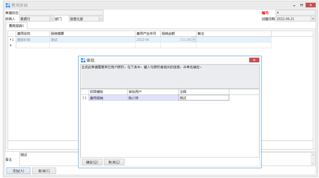
Task: Open the 报销金额 cell dropdown arrow
Action: click(x=193, y=40)
